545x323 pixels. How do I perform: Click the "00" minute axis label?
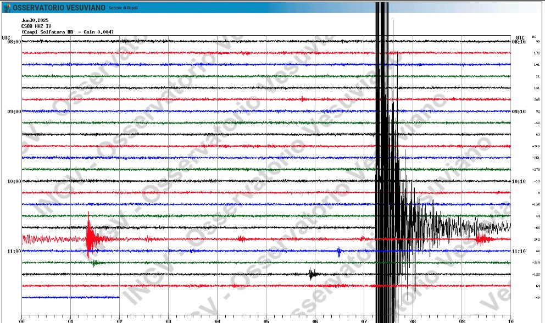[x=22, y=321]
